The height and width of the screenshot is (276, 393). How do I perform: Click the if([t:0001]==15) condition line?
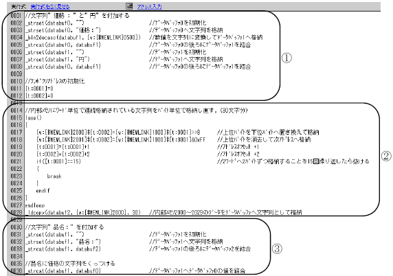point(58,161)
